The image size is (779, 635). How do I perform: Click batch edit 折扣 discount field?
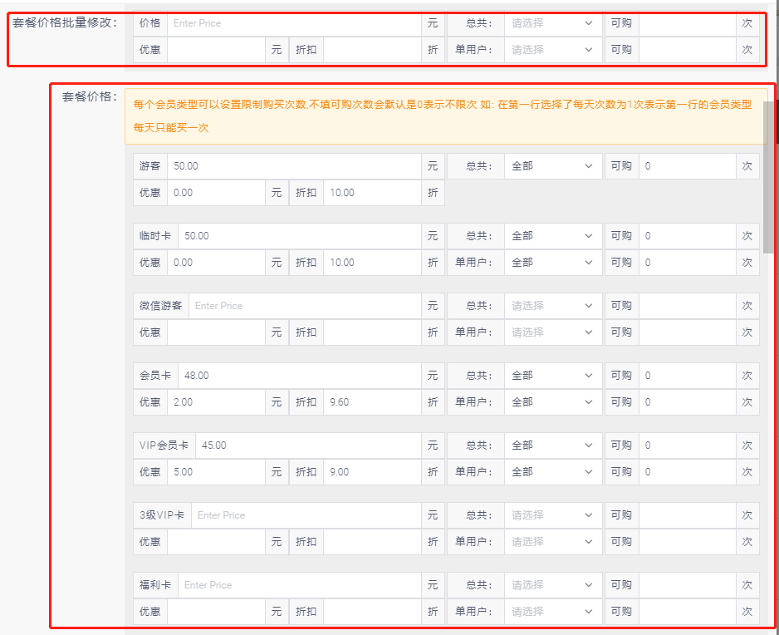pos(372,50)
